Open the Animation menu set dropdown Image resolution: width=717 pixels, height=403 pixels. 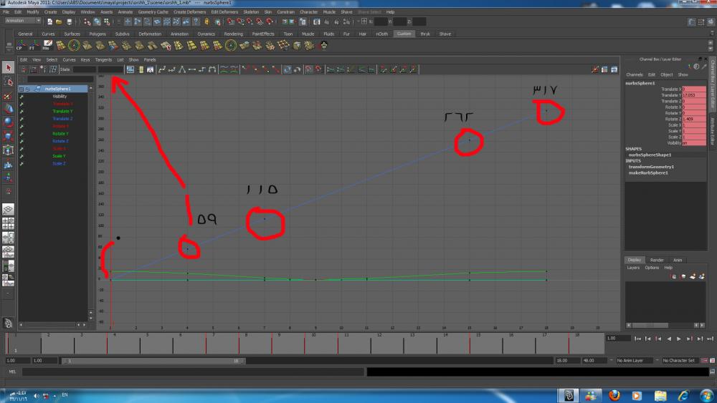pyautogui.click(x=23, y=21)
